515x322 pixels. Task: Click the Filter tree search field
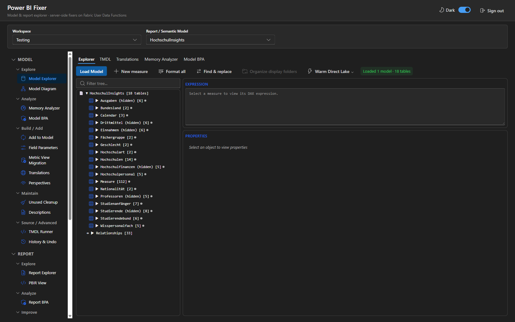[128, 83]
